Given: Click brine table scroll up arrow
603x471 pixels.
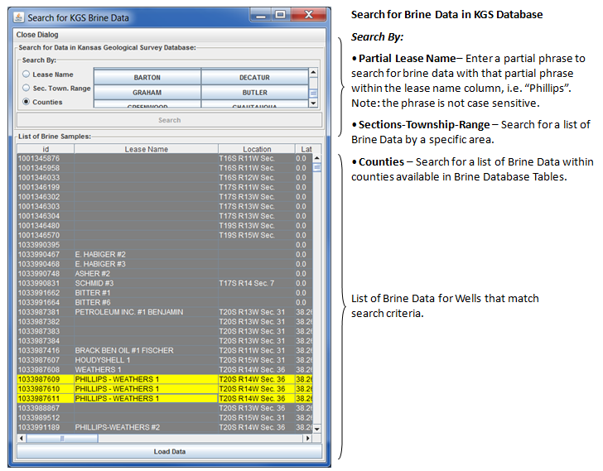Looking at the screenshot, I should click(x=317, y=158).
